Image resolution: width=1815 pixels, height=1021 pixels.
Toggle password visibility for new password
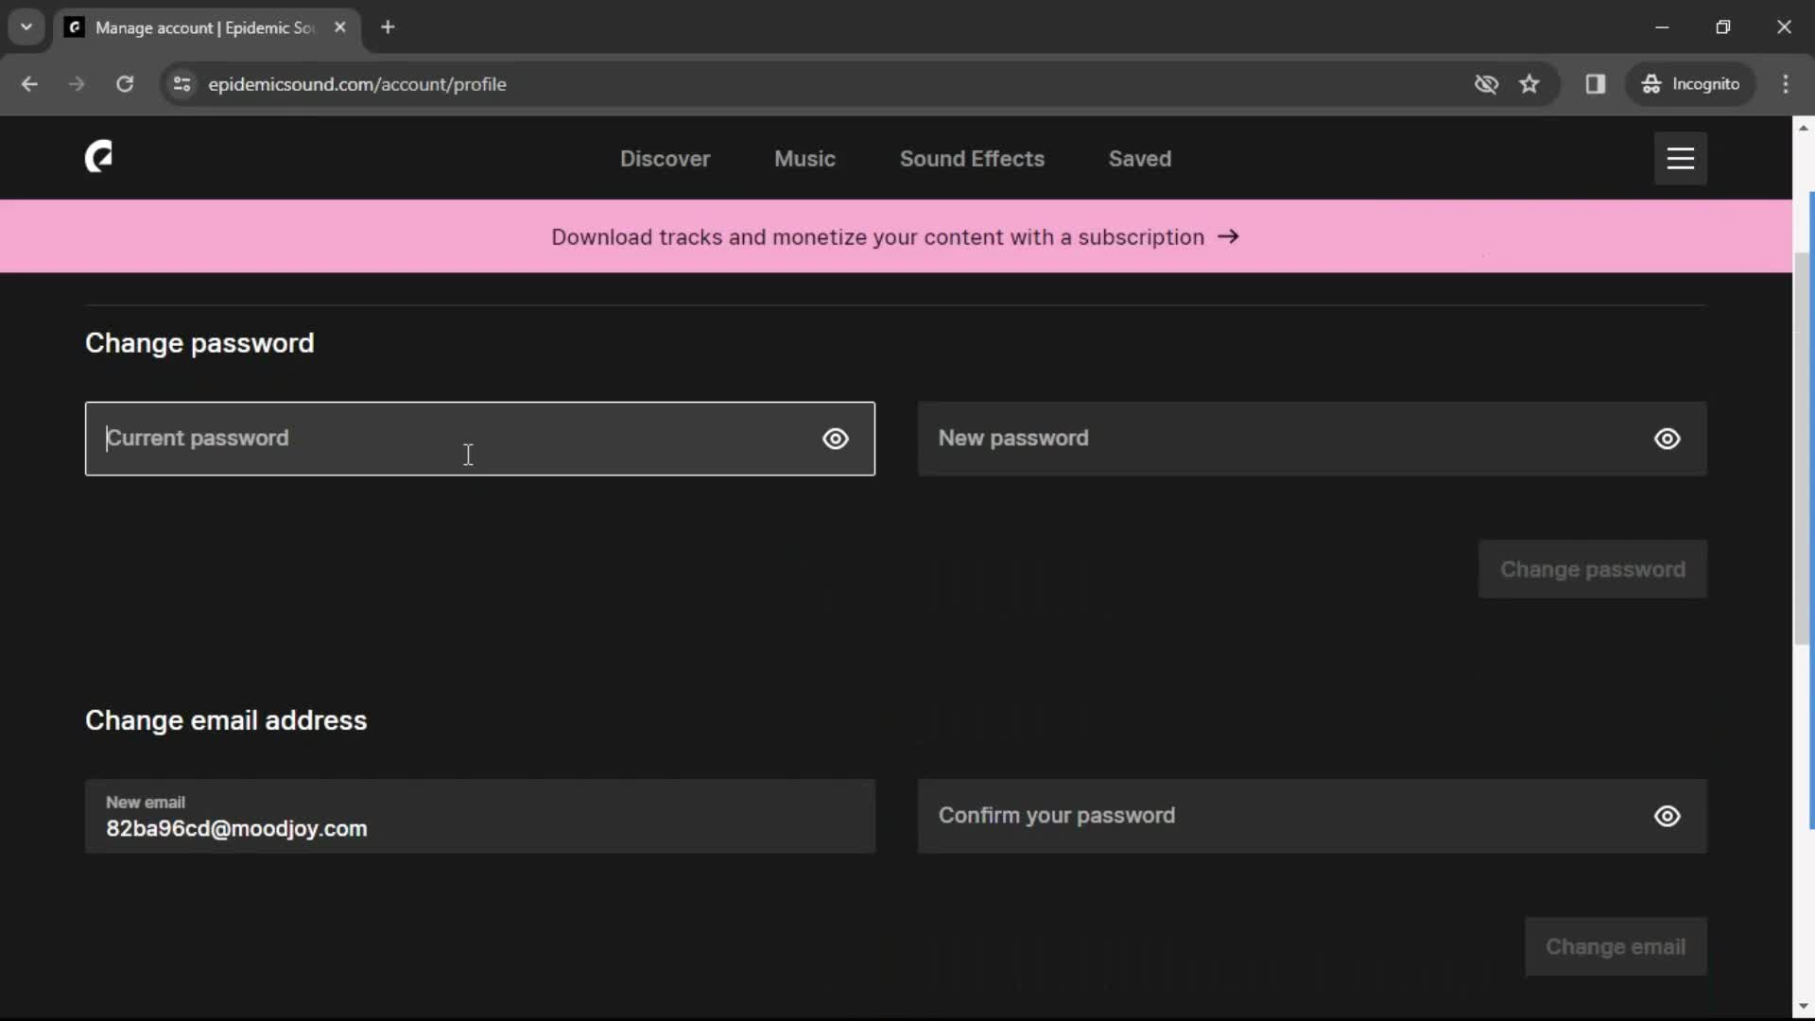(1668, 439)
